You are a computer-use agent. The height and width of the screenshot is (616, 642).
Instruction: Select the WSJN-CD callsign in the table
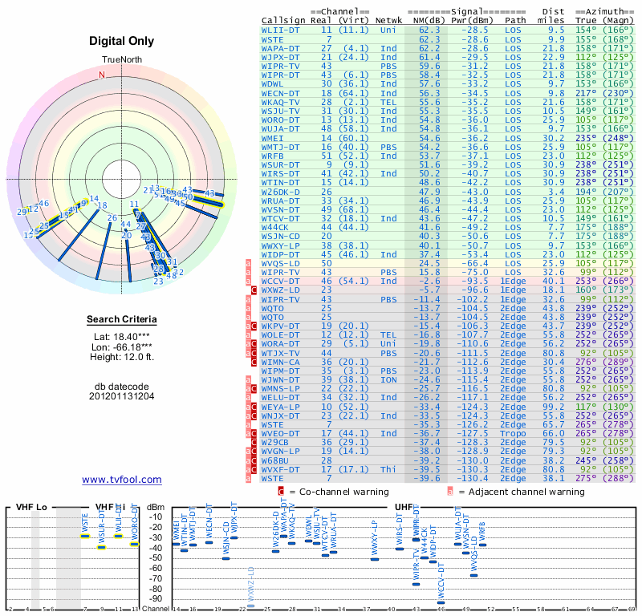[280, 236]
